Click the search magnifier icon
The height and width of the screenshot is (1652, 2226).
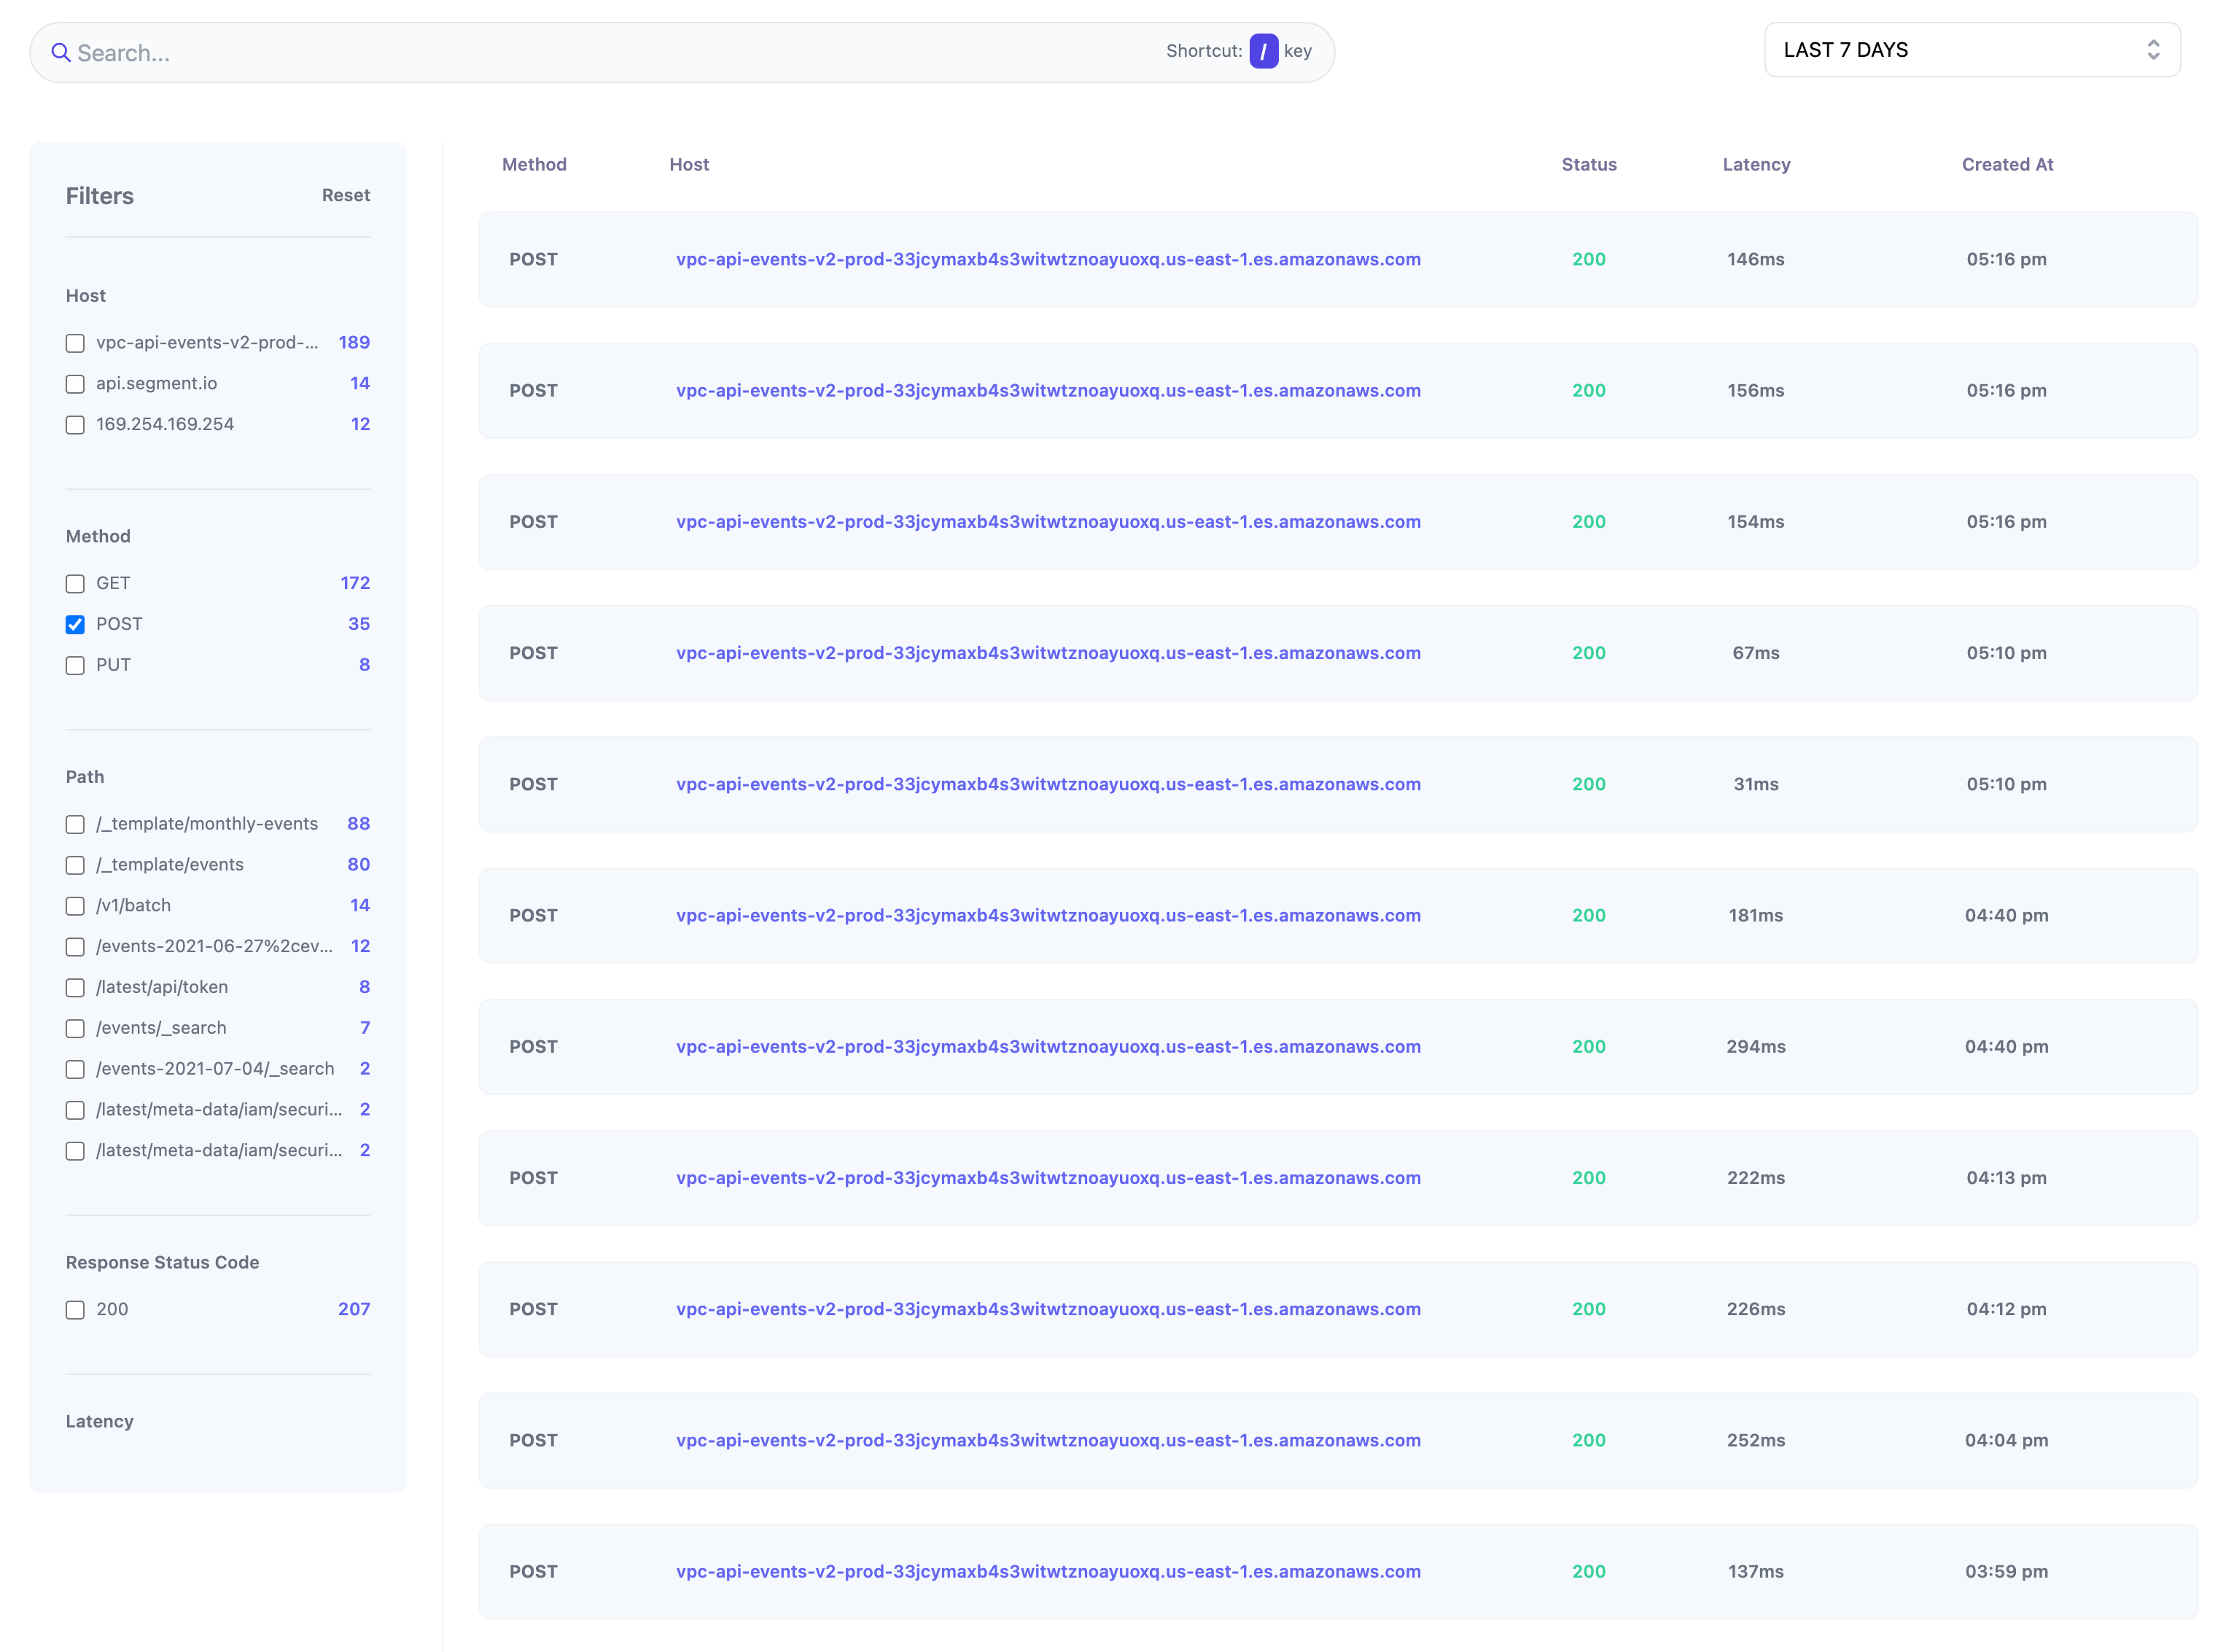(61, 52)
